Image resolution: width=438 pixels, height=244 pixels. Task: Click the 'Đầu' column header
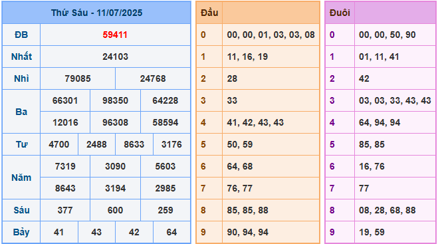point(209,13)
